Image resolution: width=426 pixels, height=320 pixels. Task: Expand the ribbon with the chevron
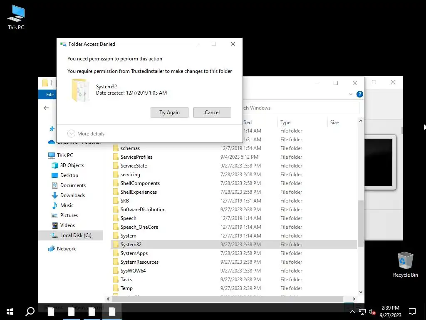pos(350,94)
